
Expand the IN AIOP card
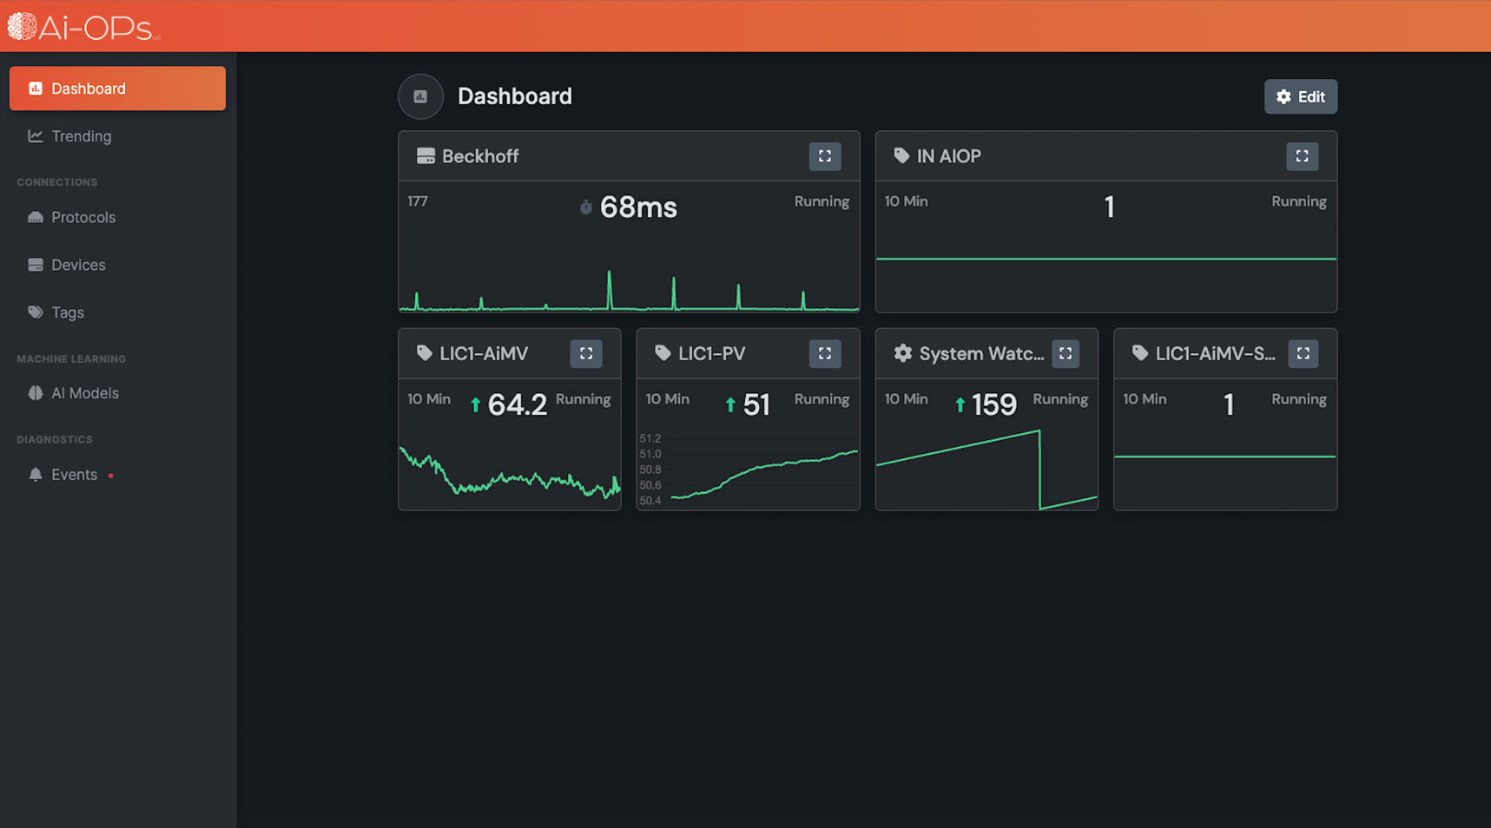click(x=1302, y=156)
